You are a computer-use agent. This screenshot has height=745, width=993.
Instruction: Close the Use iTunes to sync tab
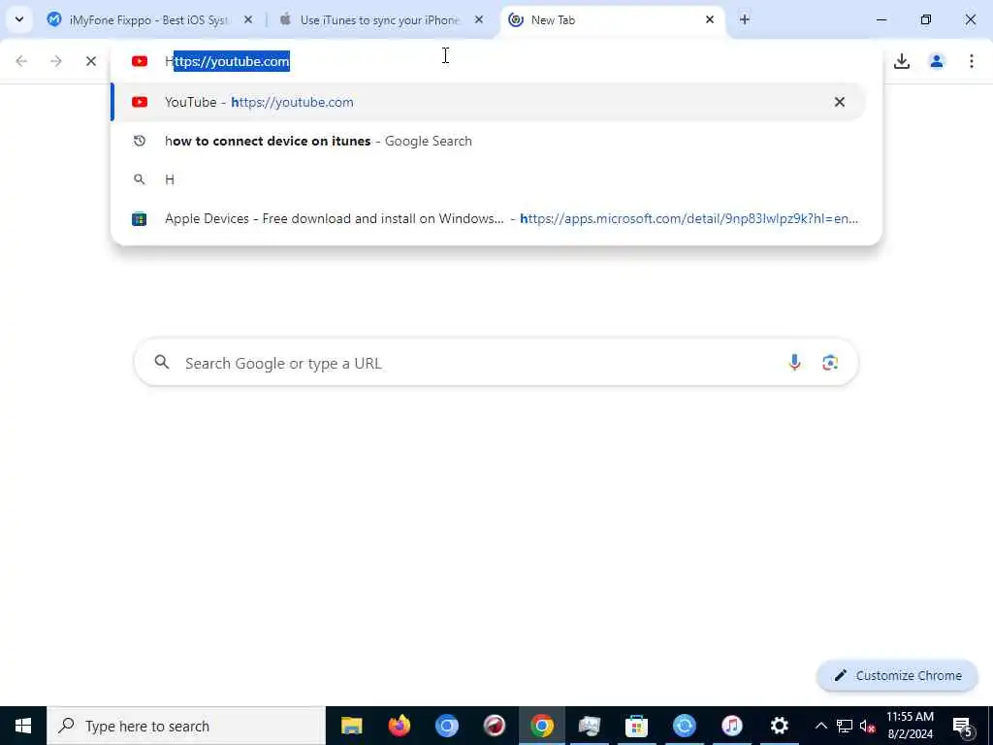click(479, 20)
